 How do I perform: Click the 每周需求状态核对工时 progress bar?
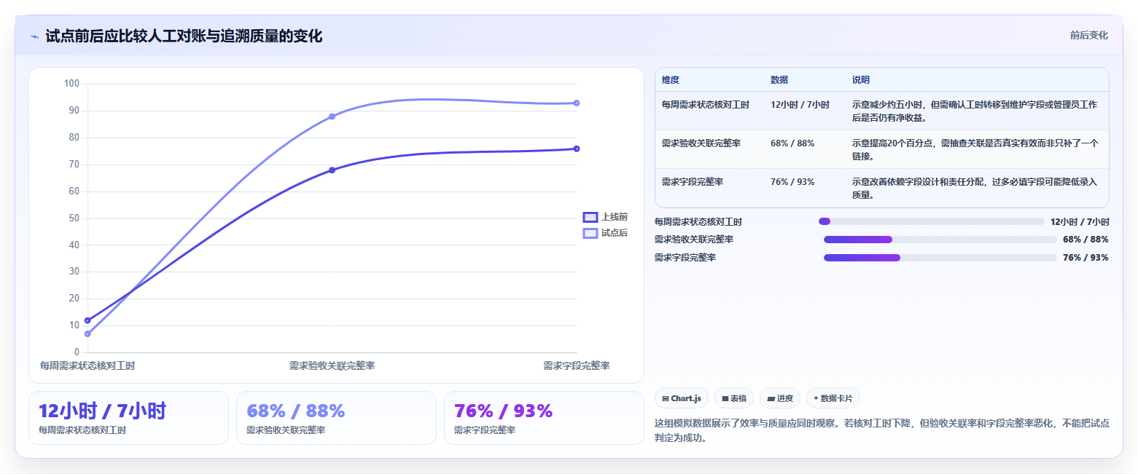click(x=932, y=221)
